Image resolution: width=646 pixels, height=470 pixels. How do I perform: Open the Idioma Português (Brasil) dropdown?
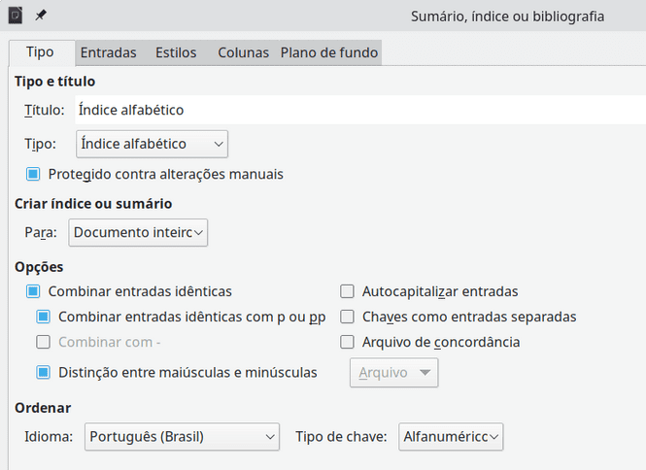pyautogui.click(x=182, y=437)
